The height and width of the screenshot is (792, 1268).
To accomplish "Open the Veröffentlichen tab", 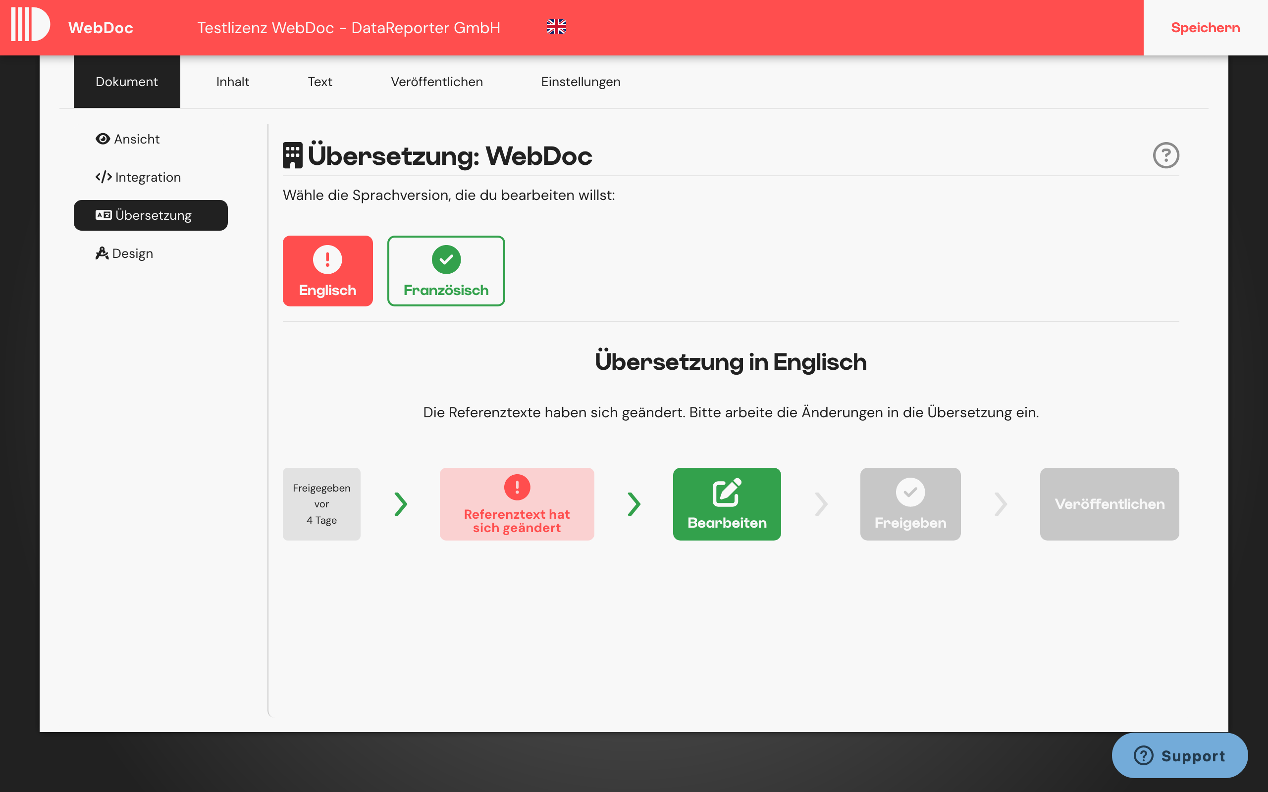I will [436, 81].
